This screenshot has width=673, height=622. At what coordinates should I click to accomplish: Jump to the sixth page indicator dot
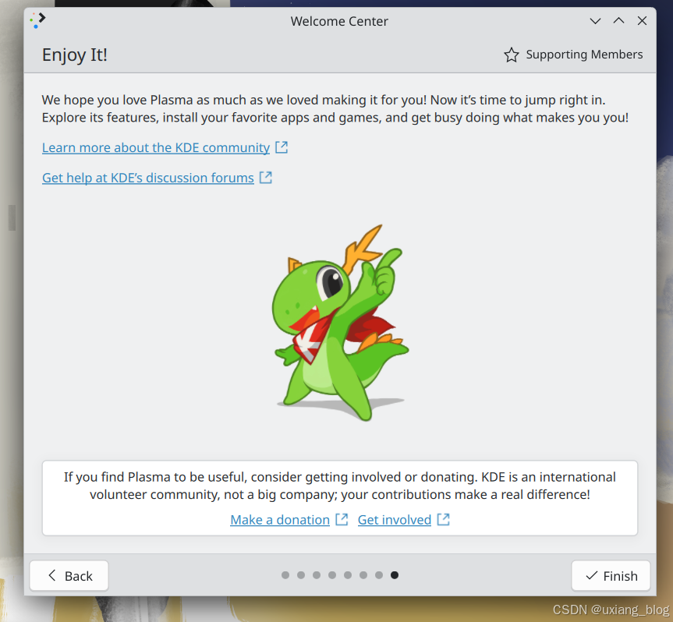click(363, 574)
